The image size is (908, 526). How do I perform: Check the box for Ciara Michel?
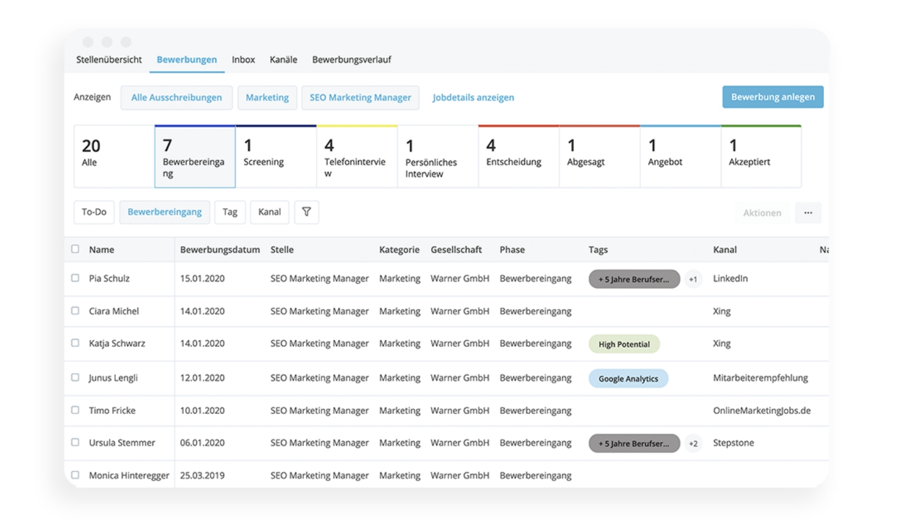pos(75,311)
